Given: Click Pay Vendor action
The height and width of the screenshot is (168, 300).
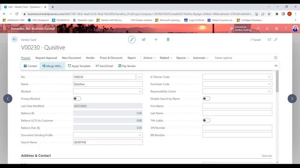Looking at the screenshot, I should [127, 66].
